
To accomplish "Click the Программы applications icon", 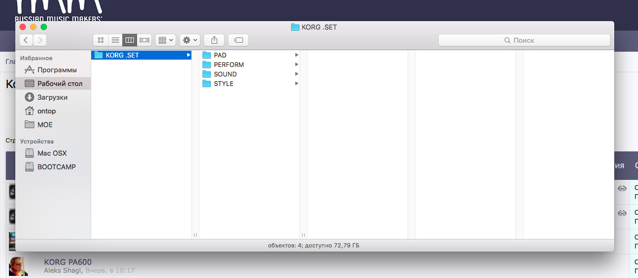I will (x=29, y=70).
